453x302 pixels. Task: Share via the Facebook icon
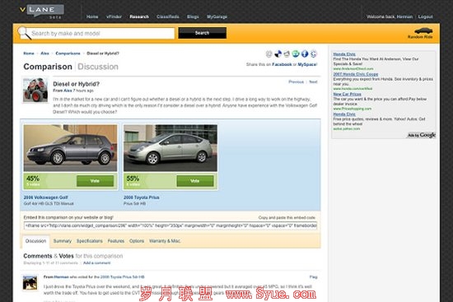coord(305,53)
